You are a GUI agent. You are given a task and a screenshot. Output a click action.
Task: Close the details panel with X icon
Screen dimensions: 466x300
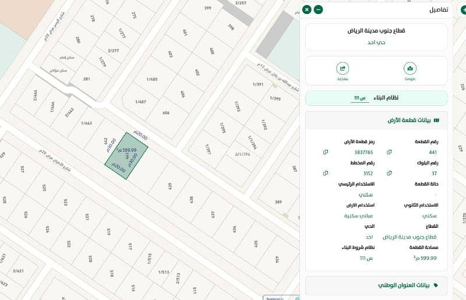tap(307, 9)
